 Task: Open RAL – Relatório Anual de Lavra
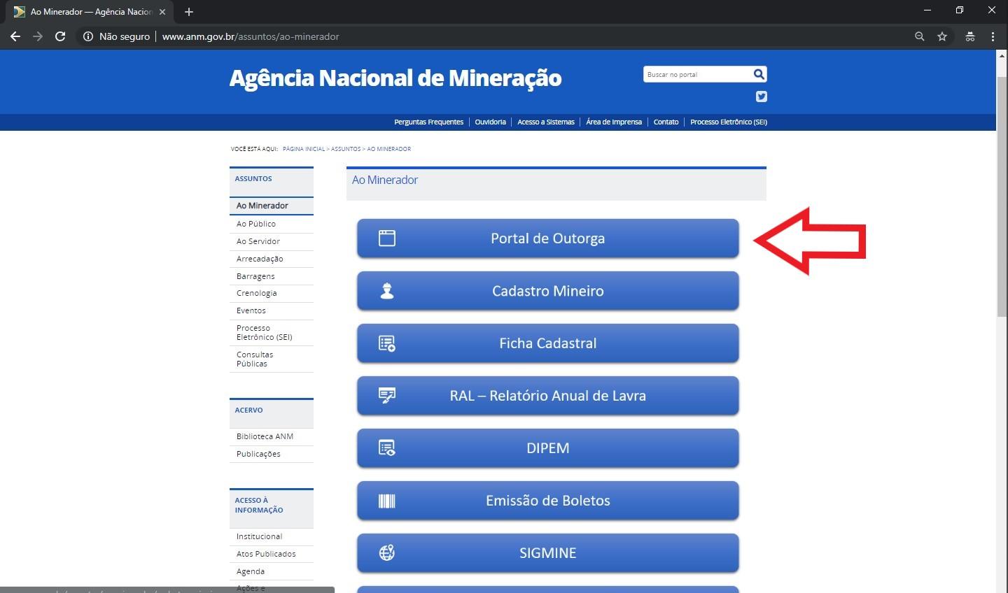[548, 396]
